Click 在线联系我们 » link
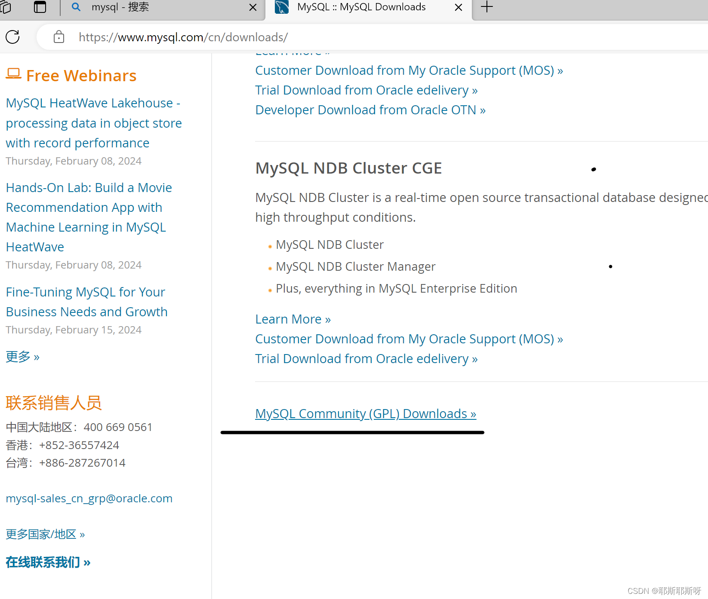Image resolution: width=708 pixels, height=599 pixels. coord(48,562)
